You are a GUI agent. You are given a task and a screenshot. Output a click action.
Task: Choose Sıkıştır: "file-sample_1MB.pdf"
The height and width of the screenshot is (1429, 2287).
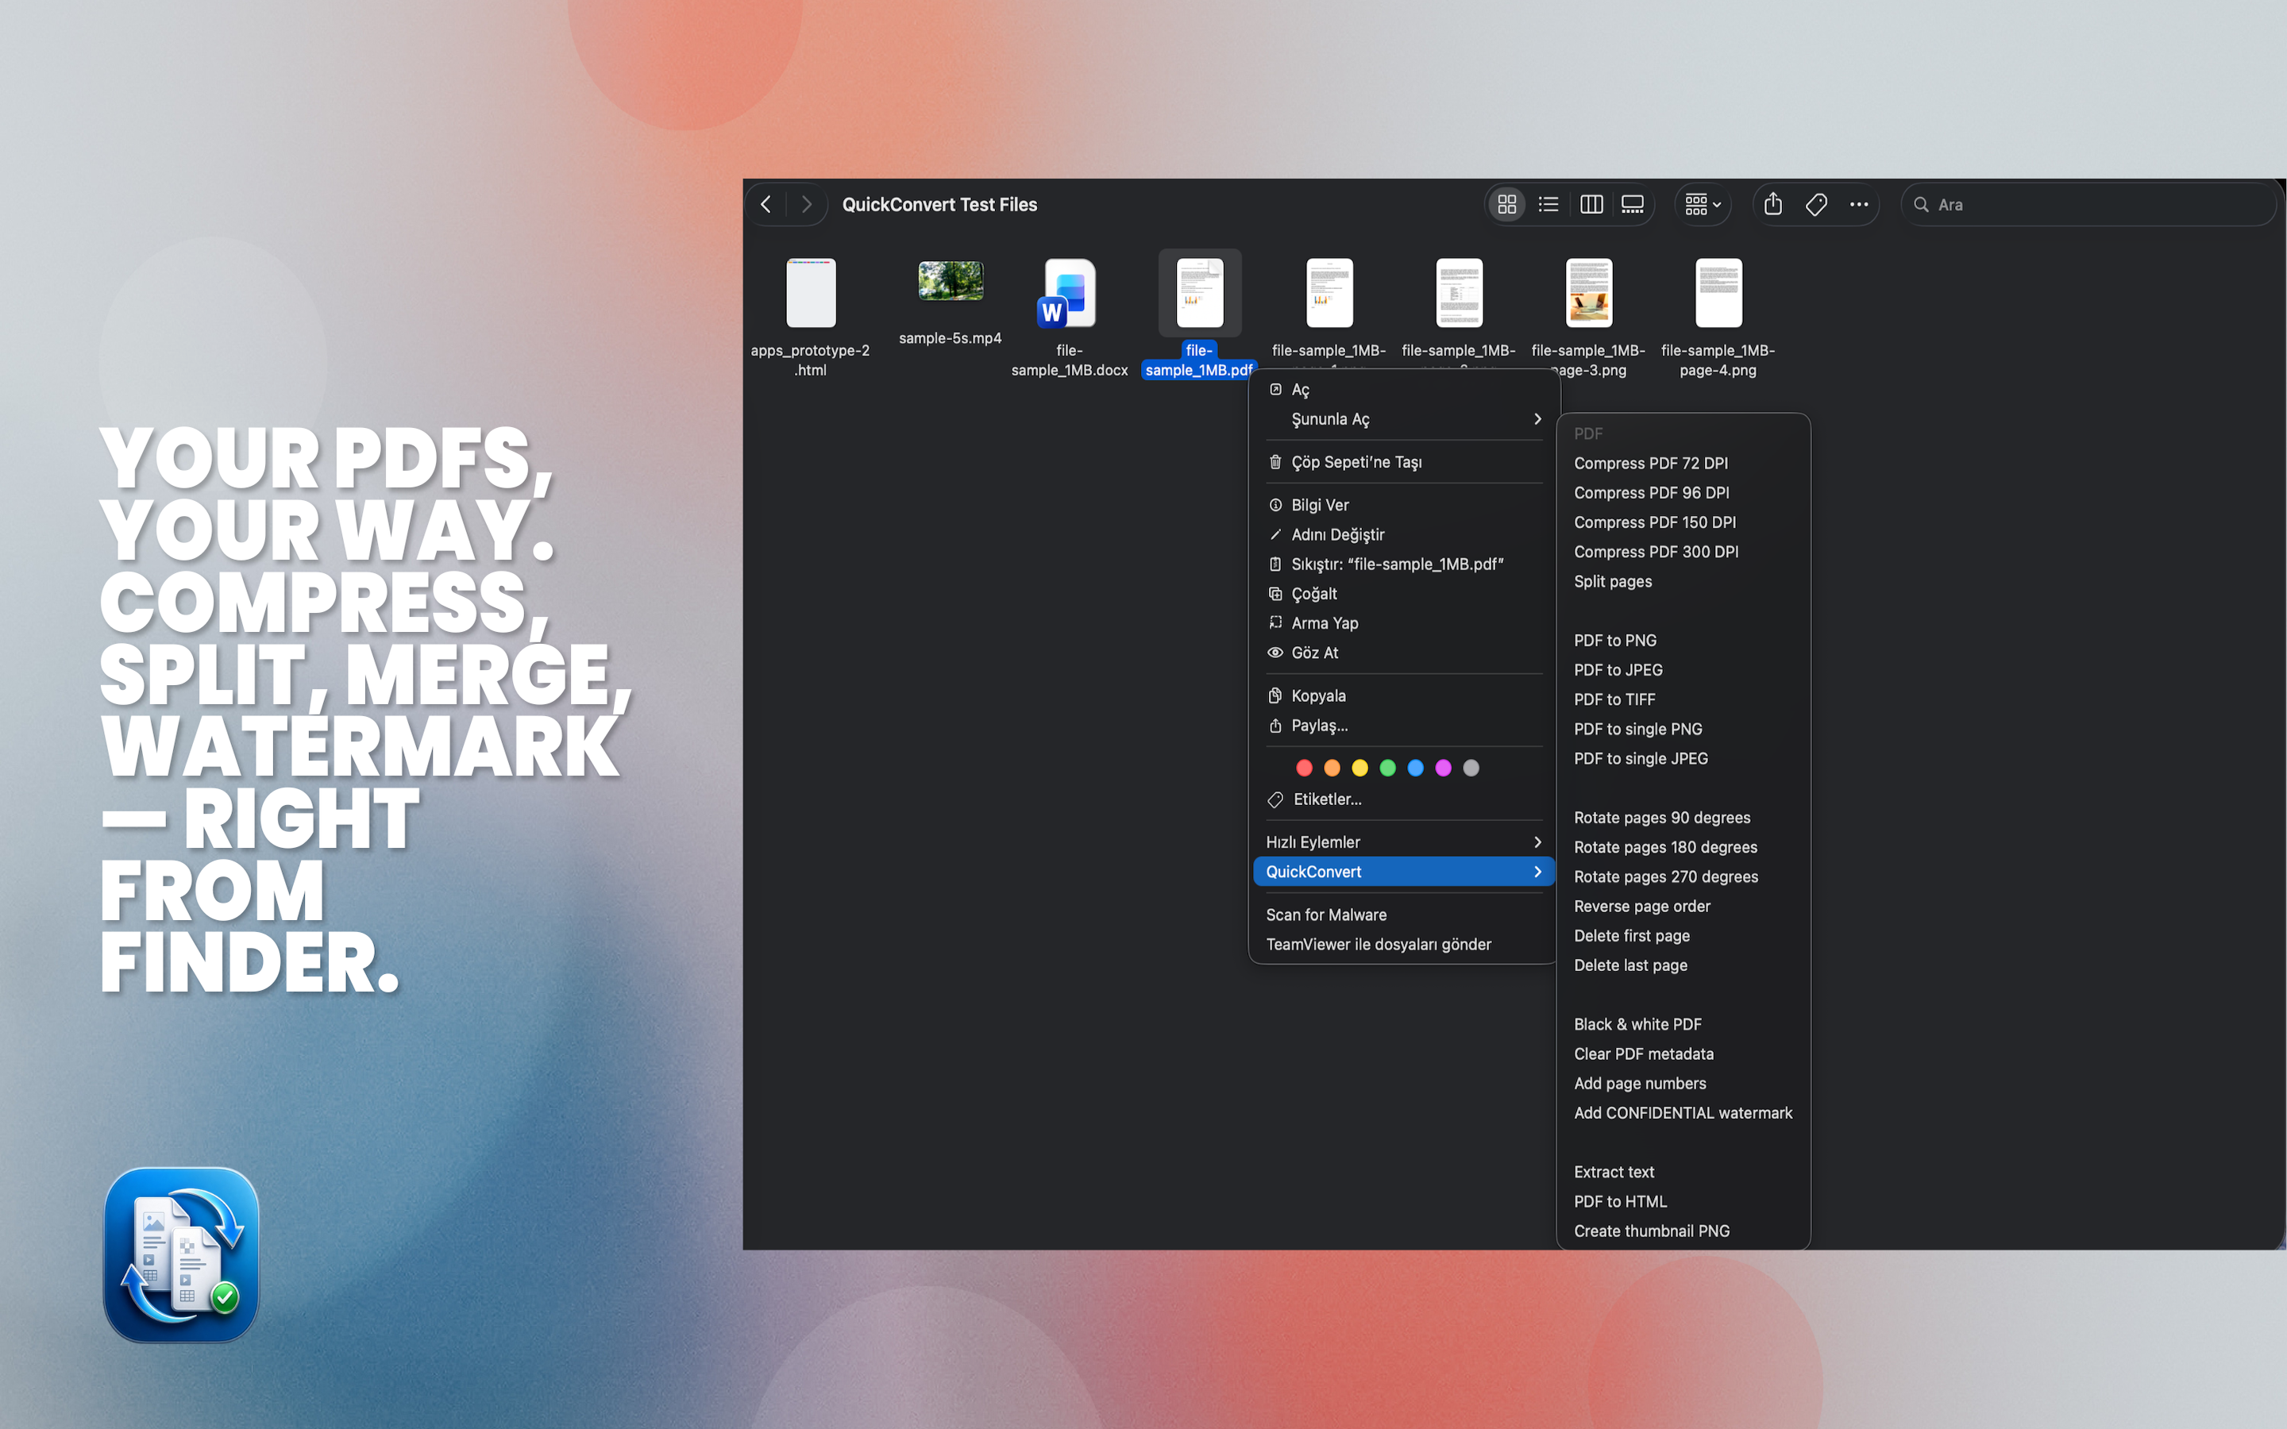click(1403, 564)
